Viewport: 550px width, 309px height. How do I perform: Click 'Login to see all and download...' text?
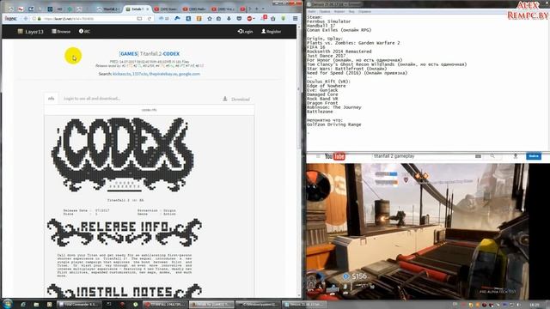(x=92, y=99)
